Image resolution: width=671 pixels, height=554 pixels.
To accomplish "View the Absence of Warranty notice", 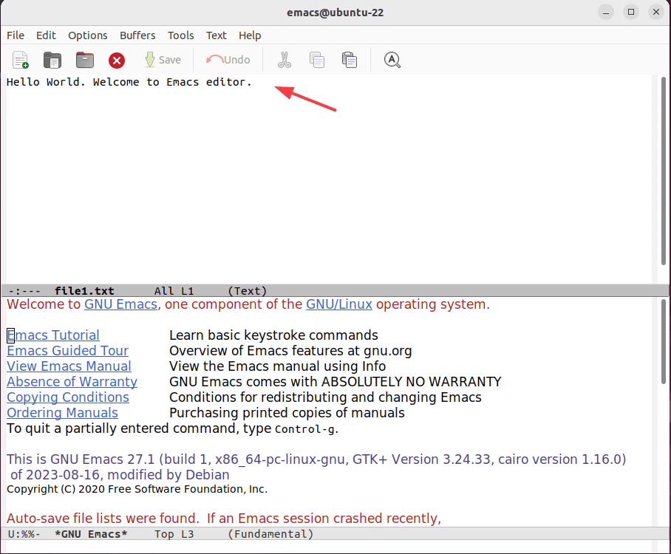I will pos(71,381).
